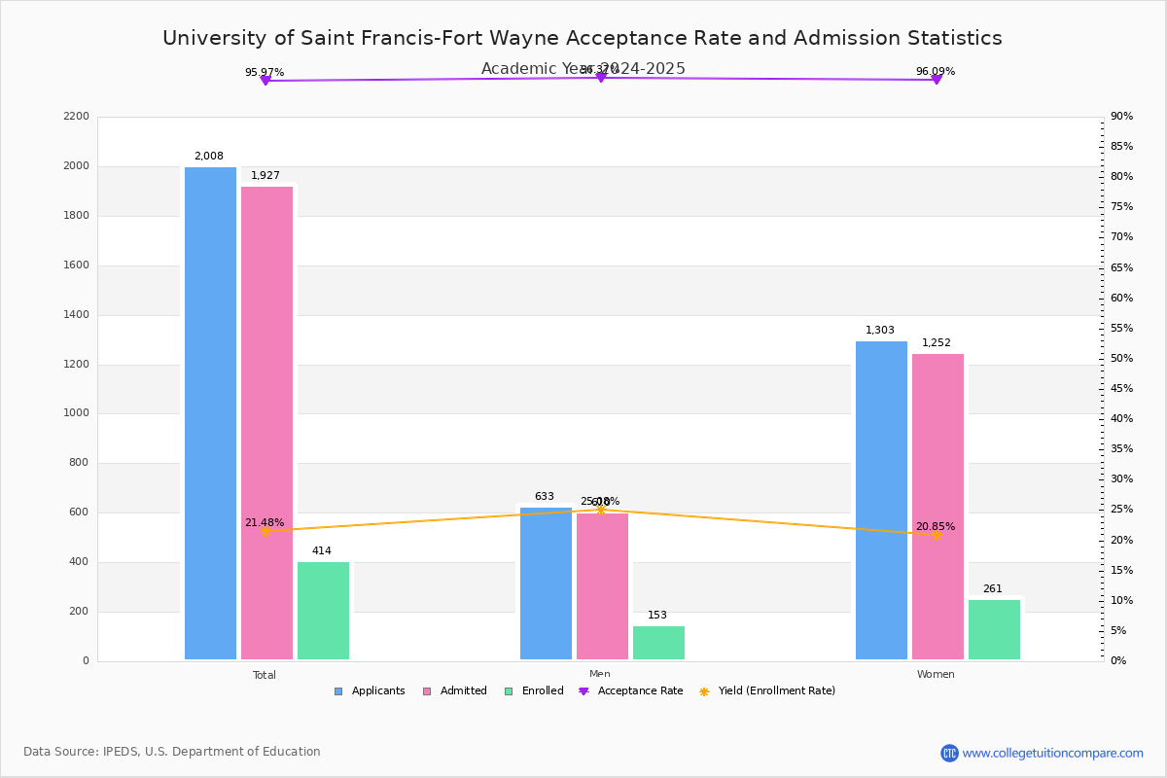
Task: Open the www.collegetuitioncompare.com link
Action: (x=1053, y=753)
